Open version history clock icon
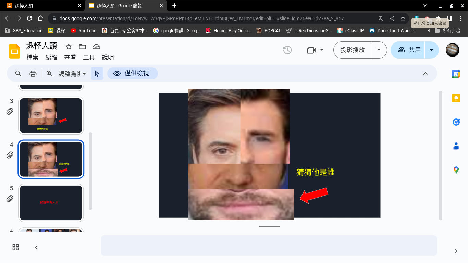Image resolution: width=468 pixels, height=263 pixels. (x=287, y=50)
